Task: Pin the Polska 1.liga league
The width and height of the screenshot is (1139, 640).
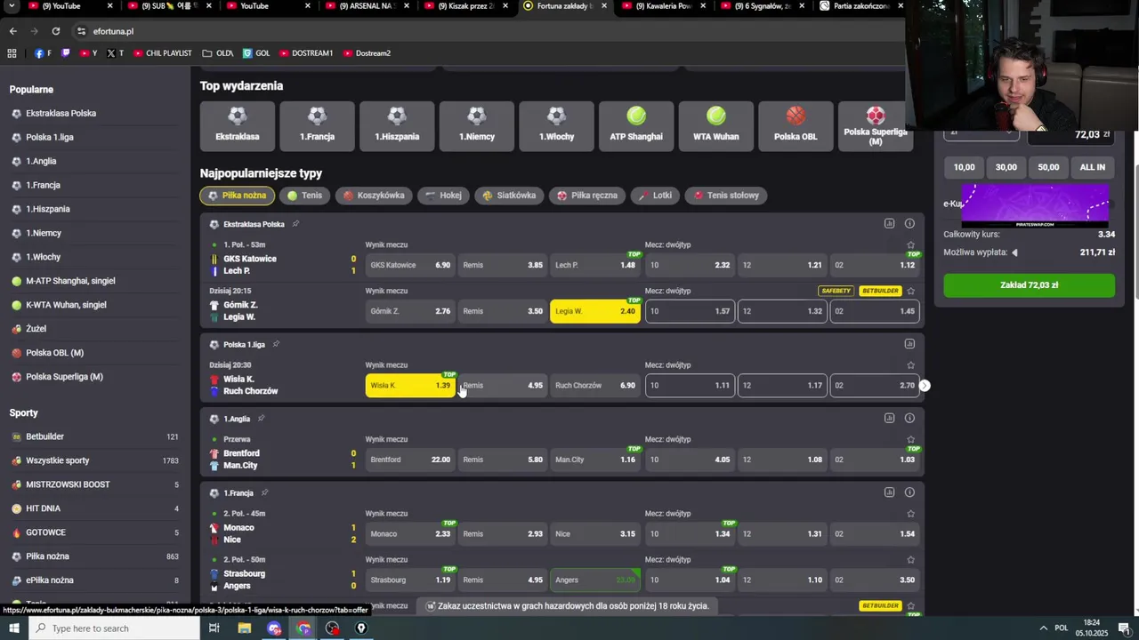Action: click(276, 344)
